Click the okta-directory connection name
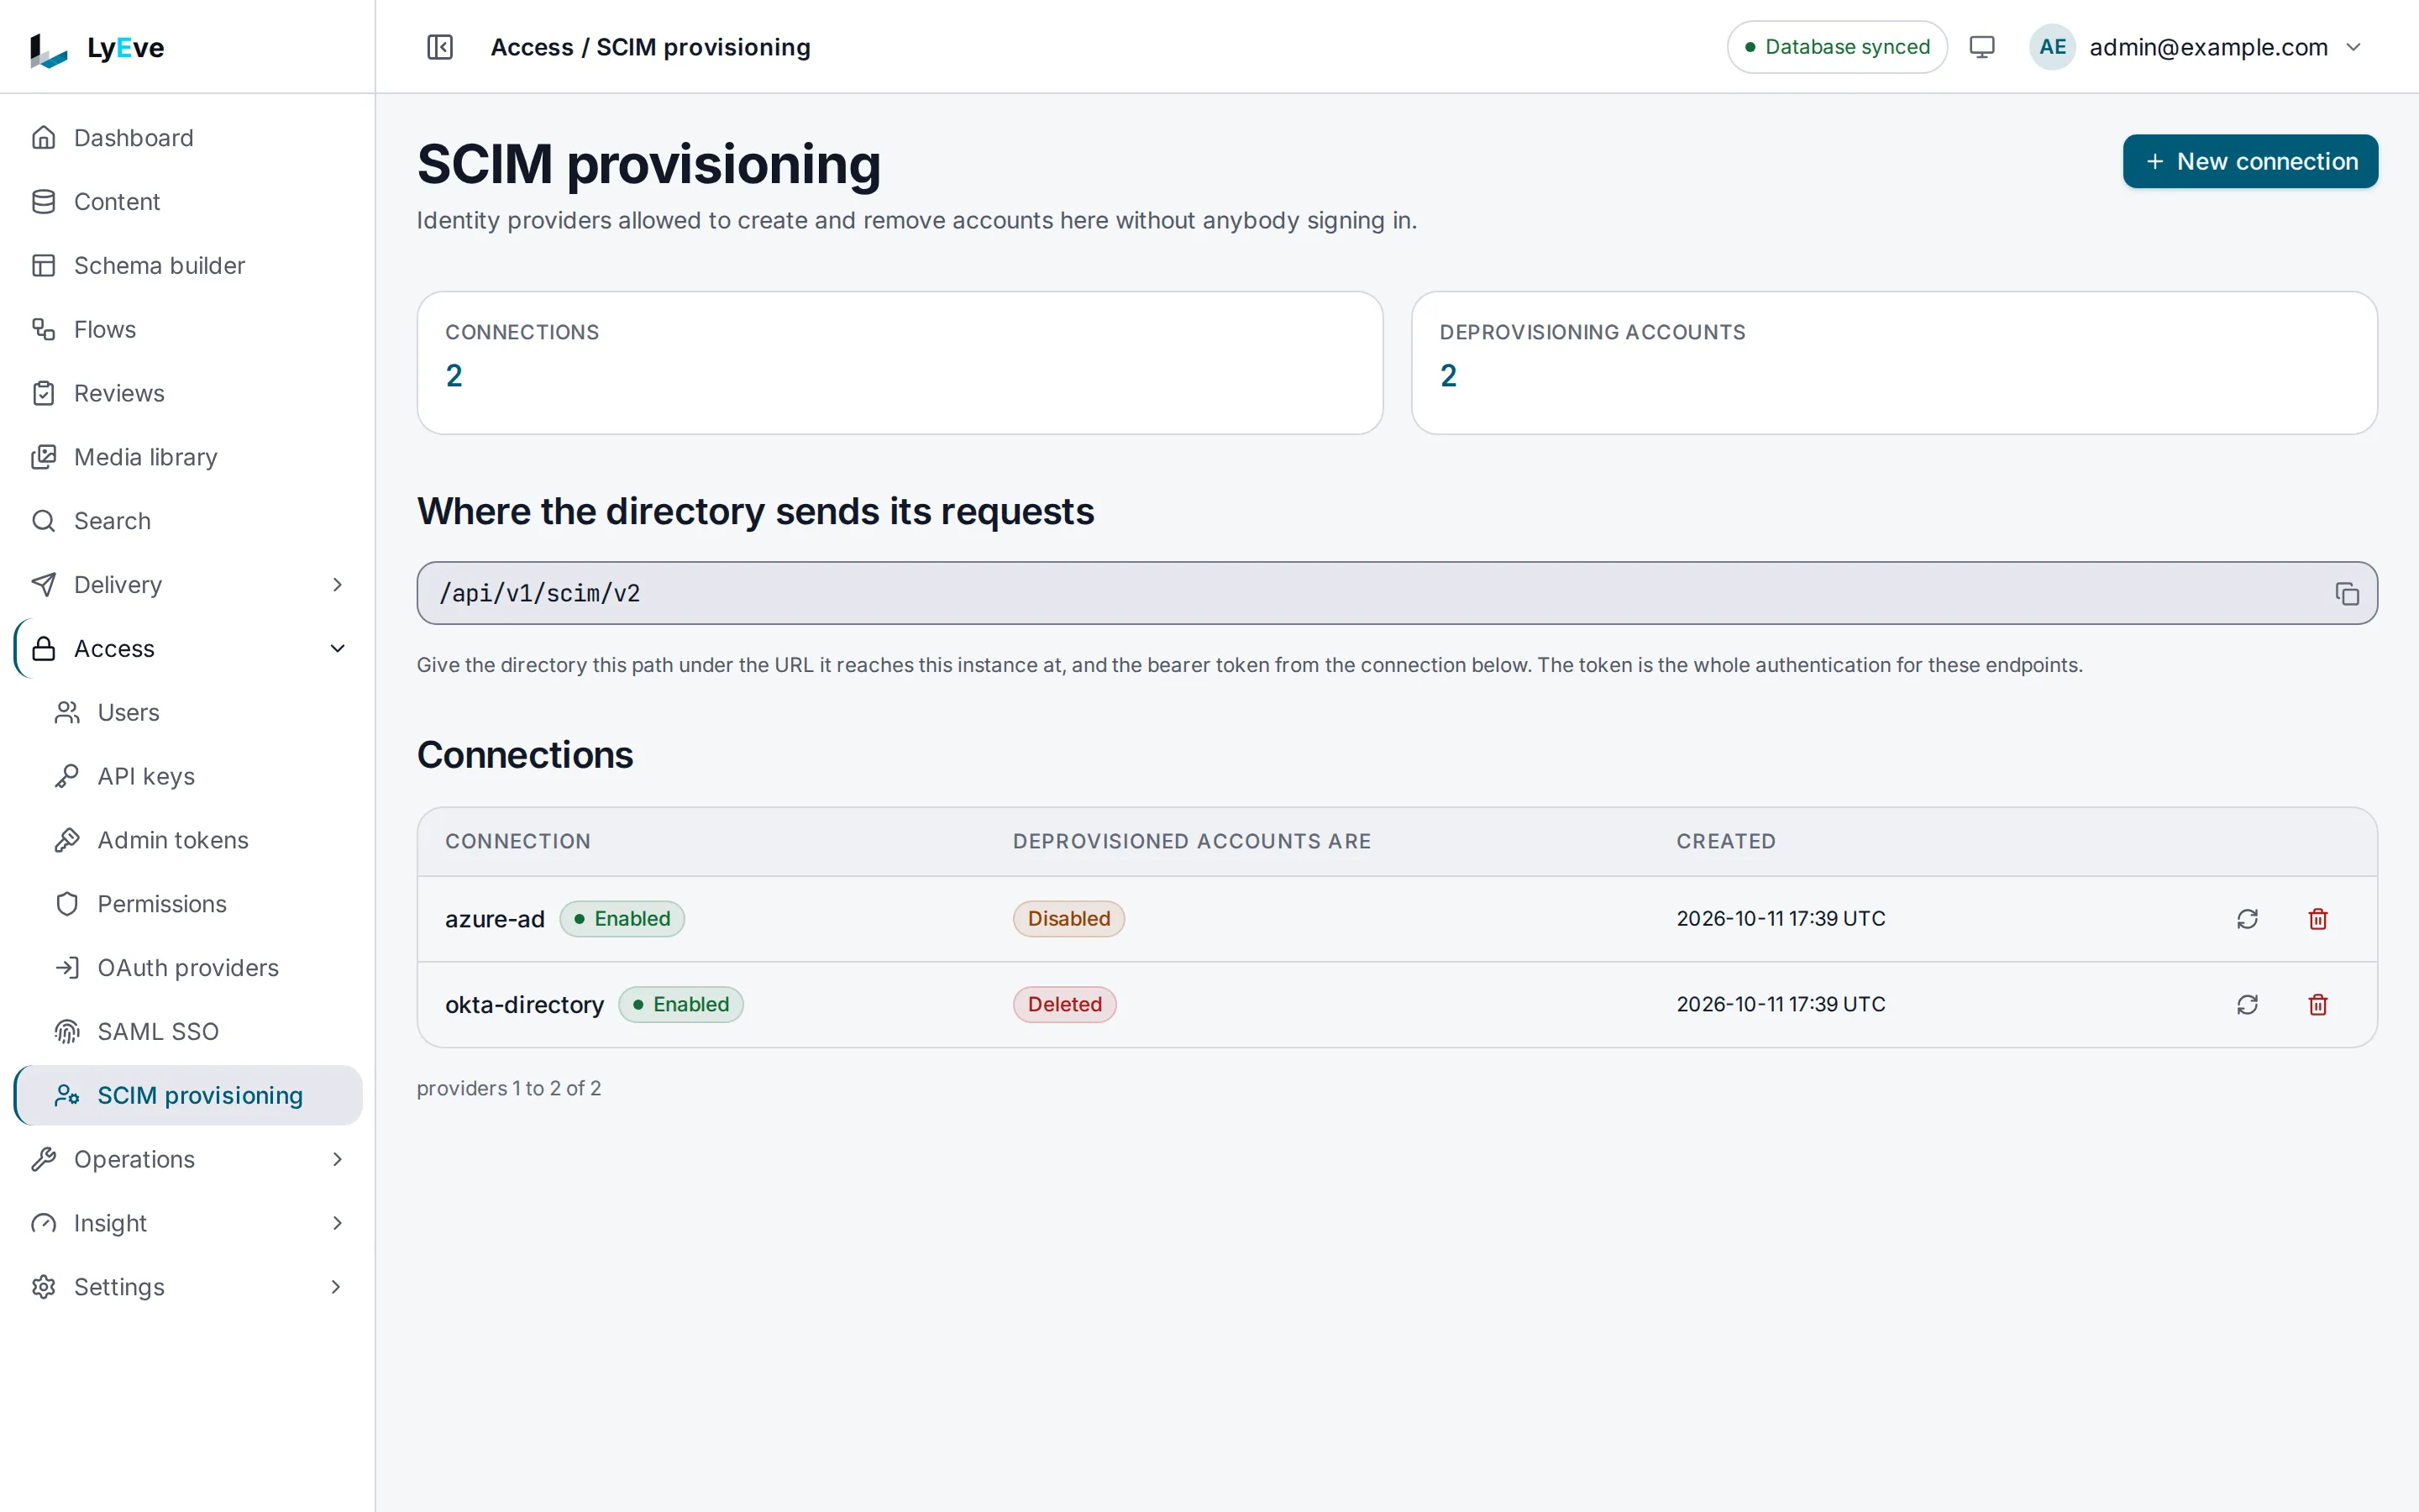The image size is (2419, 1512). click(x=524, y=1004)
